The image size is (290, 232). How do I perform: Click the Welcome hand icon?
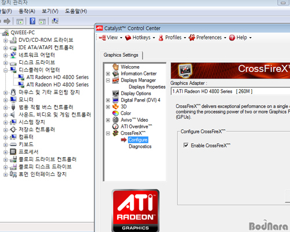pos(115,67)
